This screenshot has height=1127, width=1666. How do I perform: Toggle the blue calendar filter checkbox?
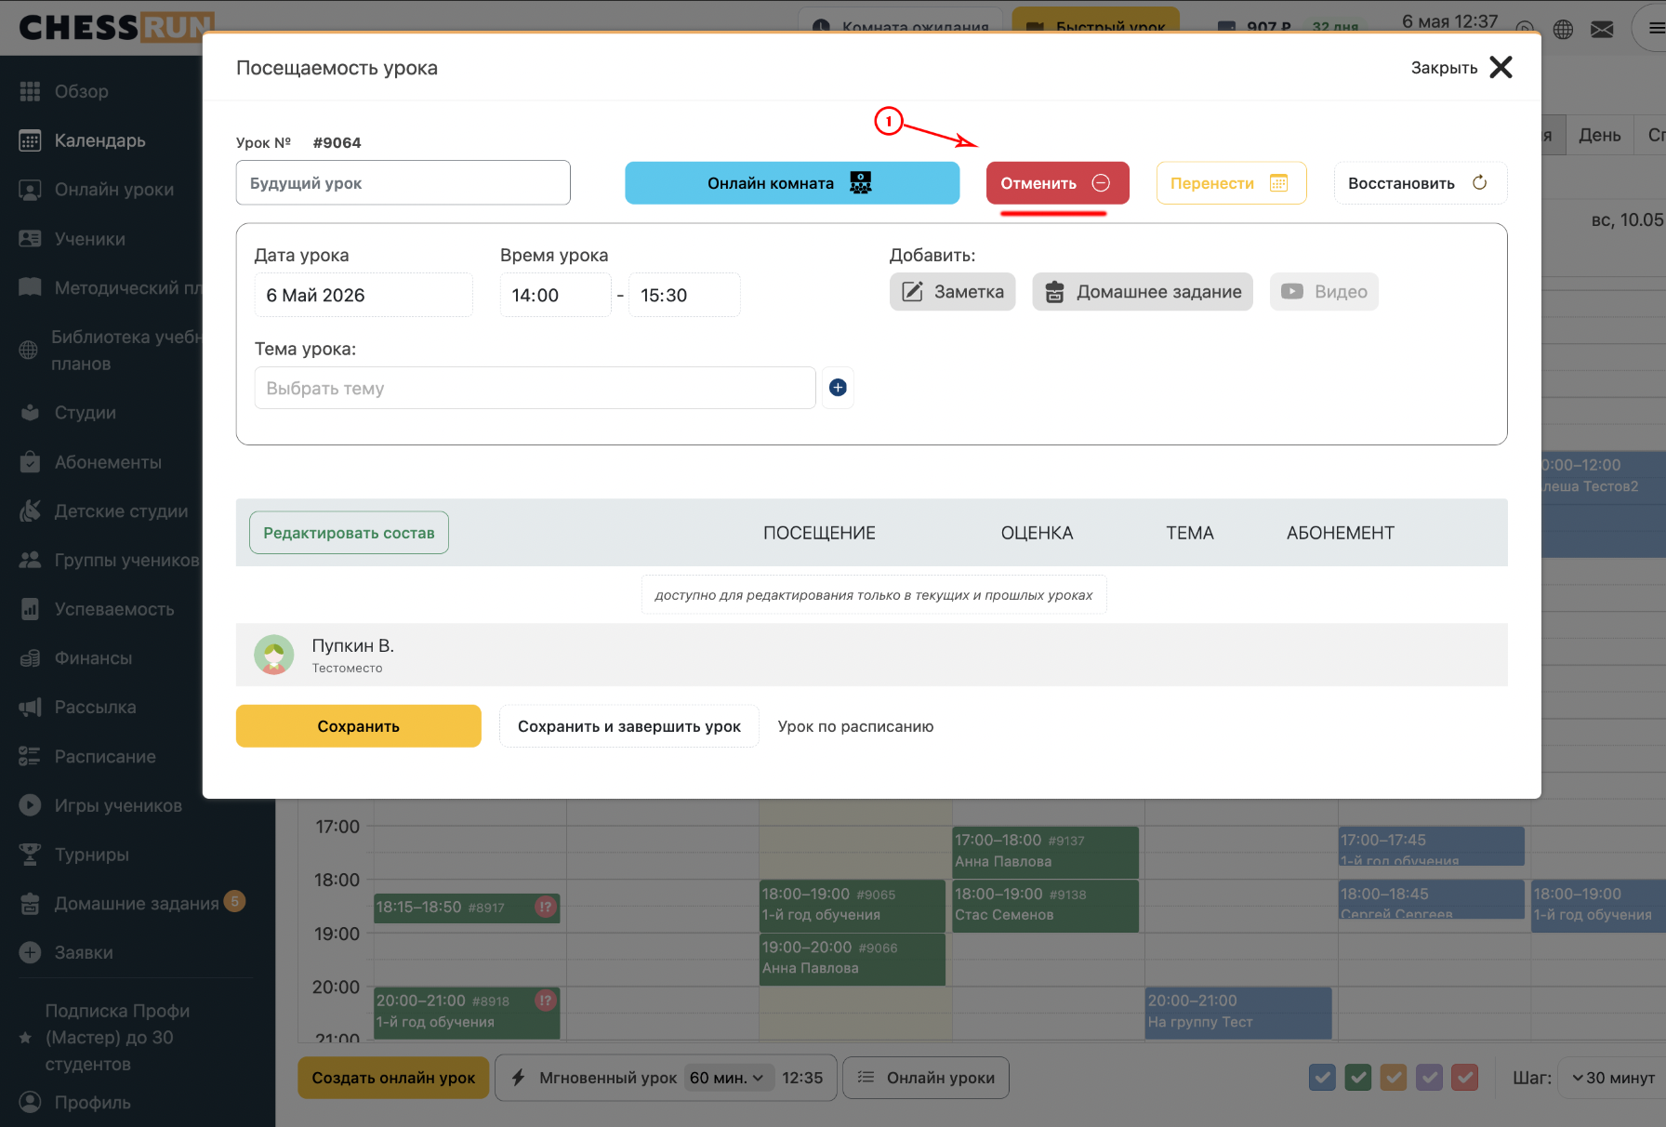(1322, 1078)
